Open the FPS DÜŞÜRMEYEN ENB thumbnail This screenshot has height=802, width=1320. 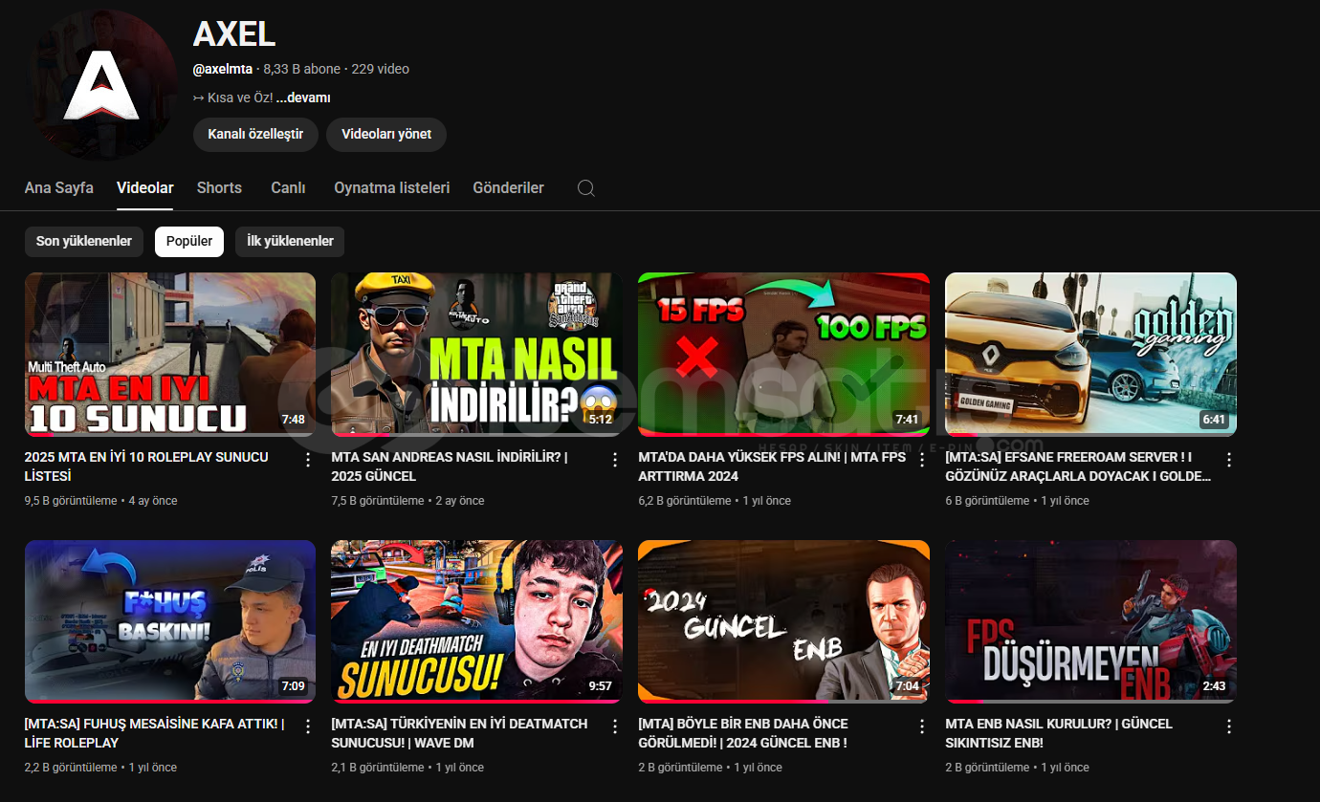tap(1090, 621)
